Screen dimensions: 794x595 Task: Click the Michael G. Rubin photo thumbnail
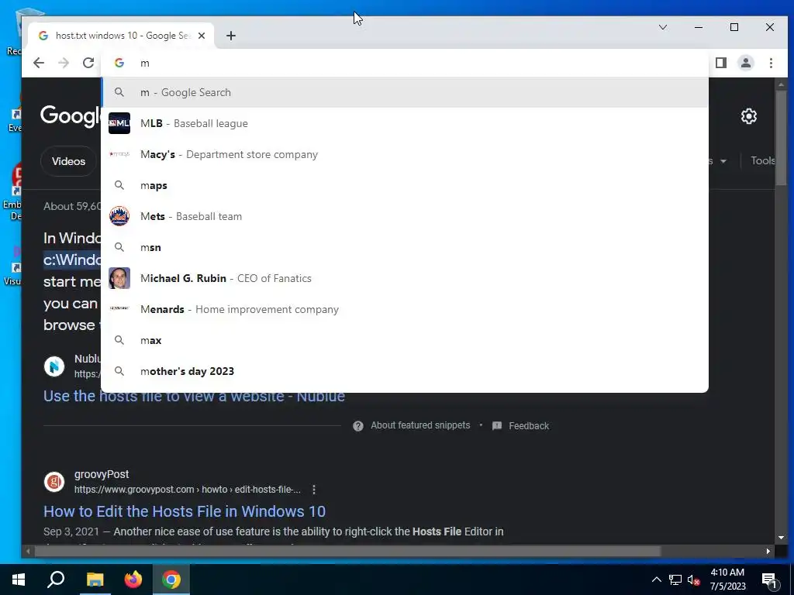pyautogui.click(x=119, y=278)
